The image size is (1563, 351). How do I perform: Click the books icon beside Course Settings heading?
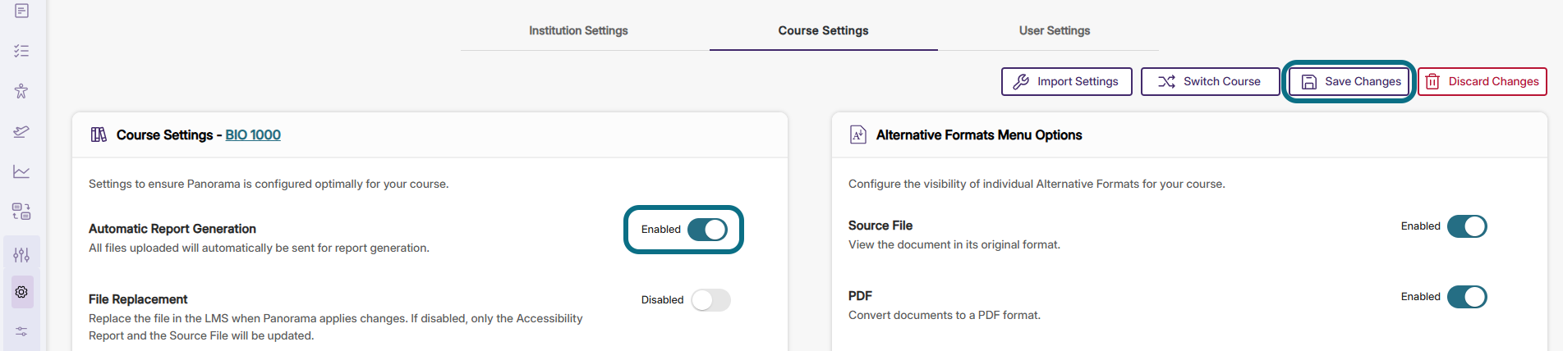pyautogui.click(x=99, y=134)
